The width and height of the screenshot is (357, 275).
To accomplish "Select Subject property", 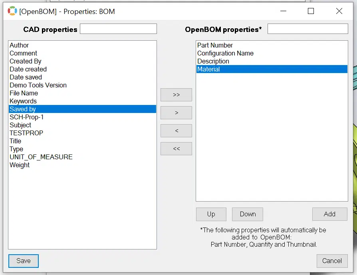I will tap(82, 125).
